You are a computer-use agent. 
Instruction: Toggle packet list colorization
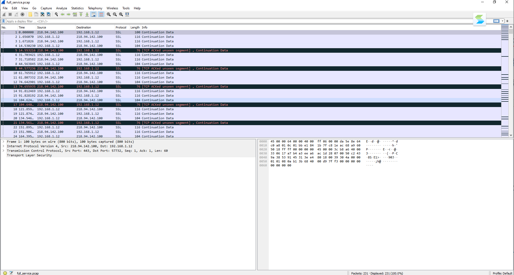(x=101, y=14)
